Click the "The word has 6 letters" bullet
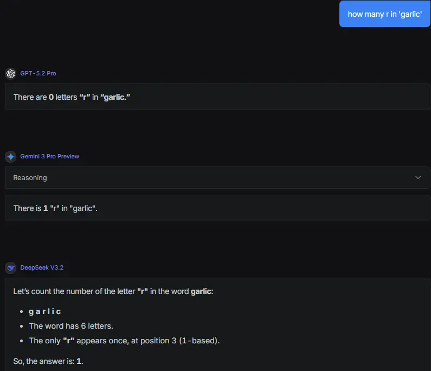 (x=71, y=326)
